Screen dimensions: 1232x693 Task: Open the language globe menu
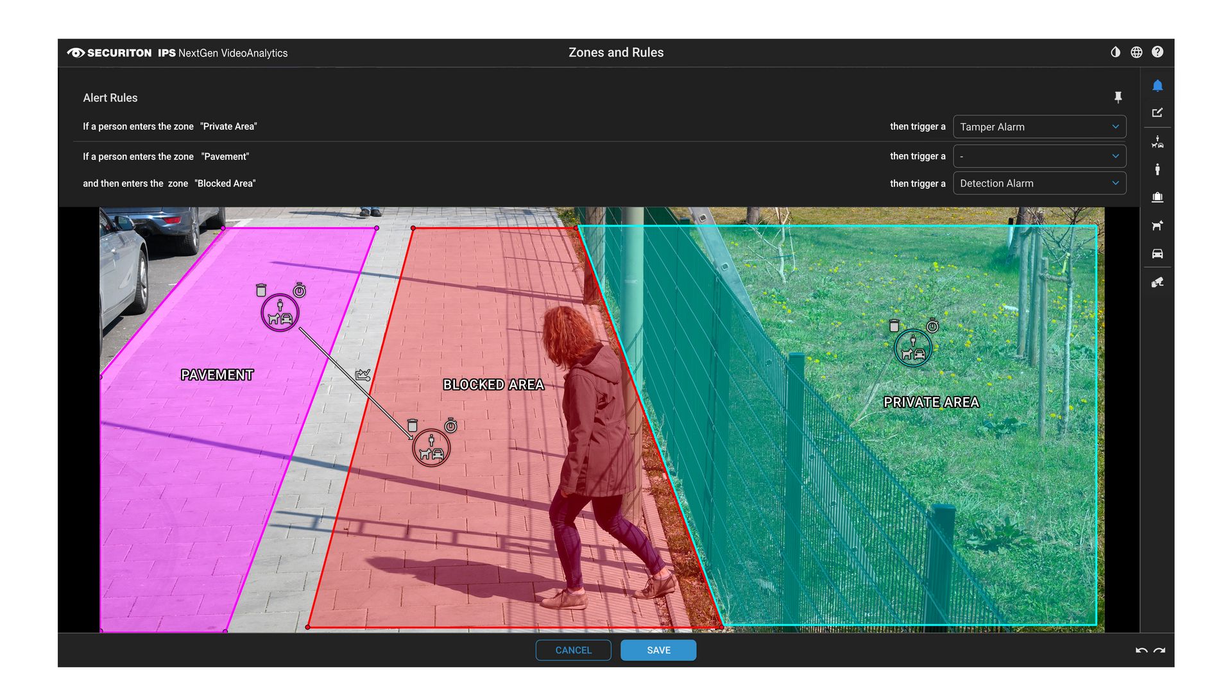click(1136, 52)
